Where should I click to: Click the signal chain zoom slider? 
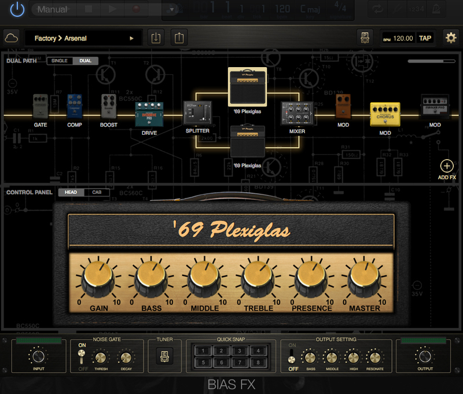point(431,61)
